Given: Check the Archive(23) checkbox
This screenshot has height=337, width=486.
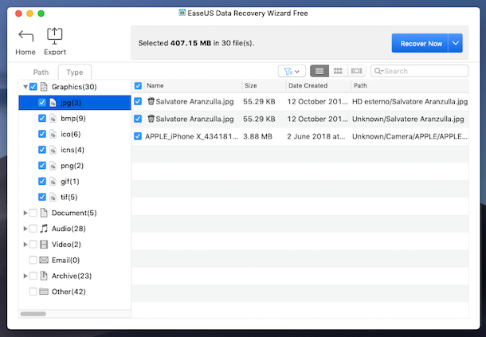Looking at the screenshot, I should tap(33, 276).
